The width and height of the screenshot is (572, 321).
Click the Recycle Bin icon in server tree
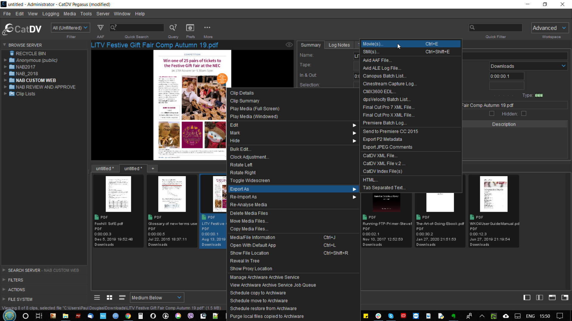pos(12,53)
